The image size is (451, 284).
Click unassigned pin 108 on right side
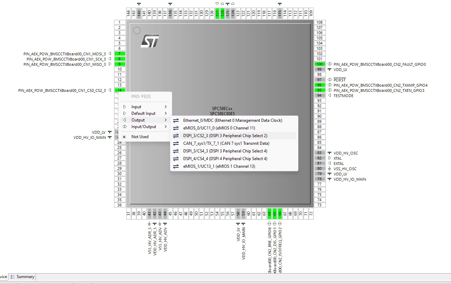point(320,22)
